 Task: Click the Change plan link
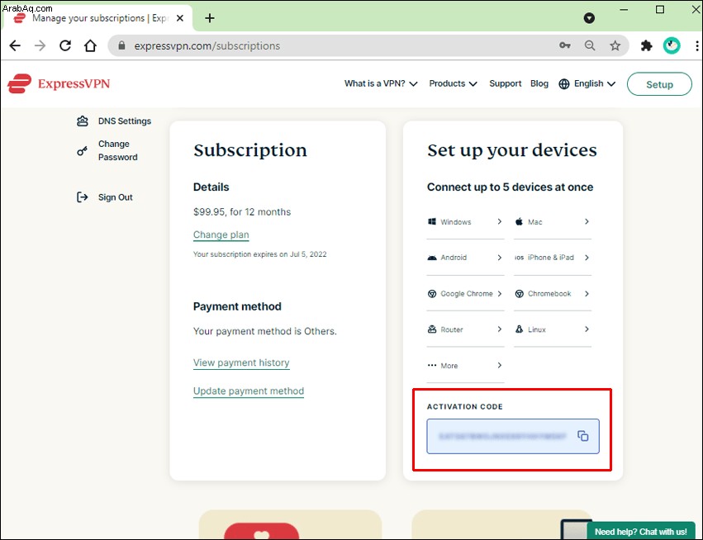(x=221, y=234)
